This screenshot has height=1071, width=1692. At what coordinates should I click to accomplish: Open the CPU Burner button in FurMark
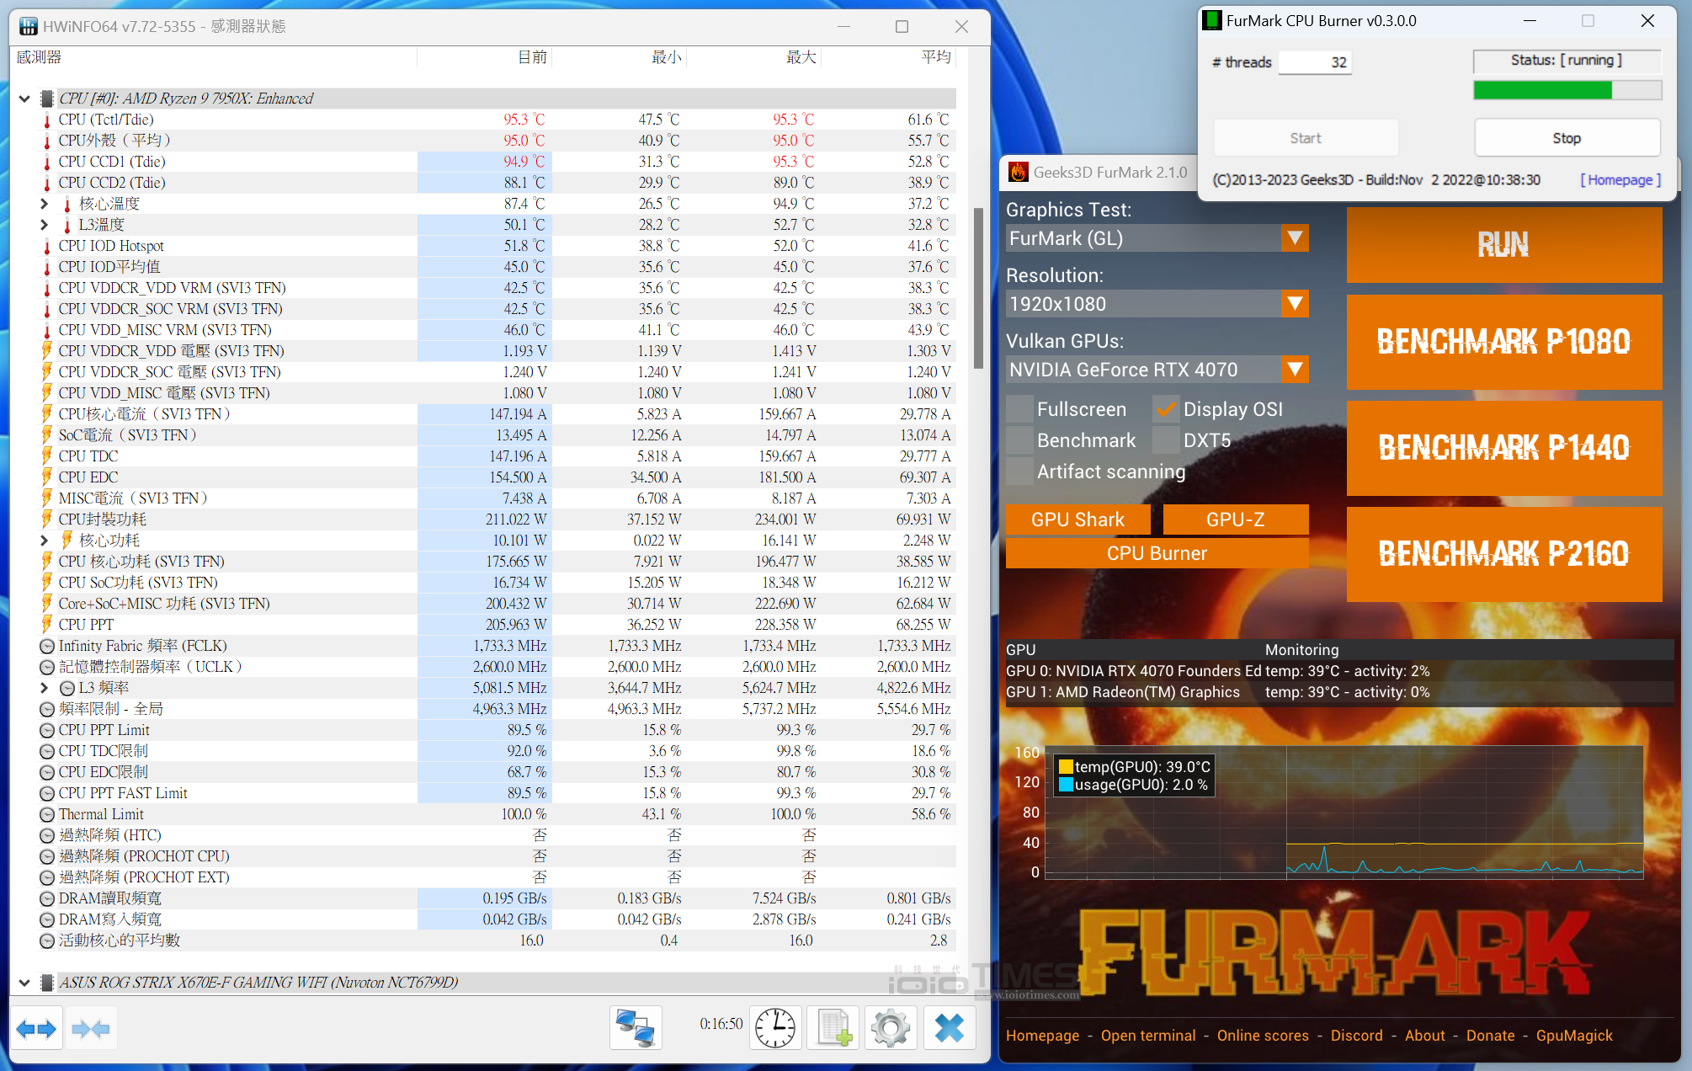click(x=1157, y=553)
